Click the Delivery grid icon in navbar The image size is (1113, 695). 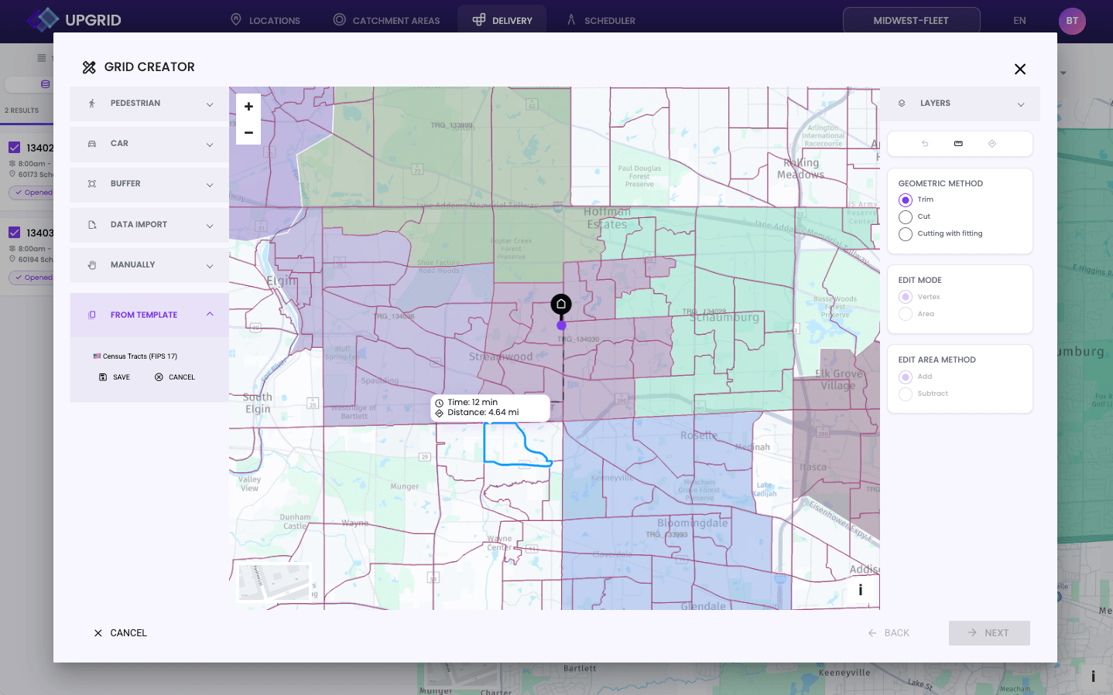[479, 19]
